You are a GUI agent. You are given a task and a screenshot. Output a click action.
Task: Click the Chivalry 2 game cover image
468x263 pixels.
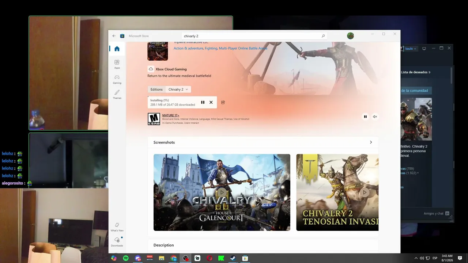pyautogui.click(x=158, y=51)
